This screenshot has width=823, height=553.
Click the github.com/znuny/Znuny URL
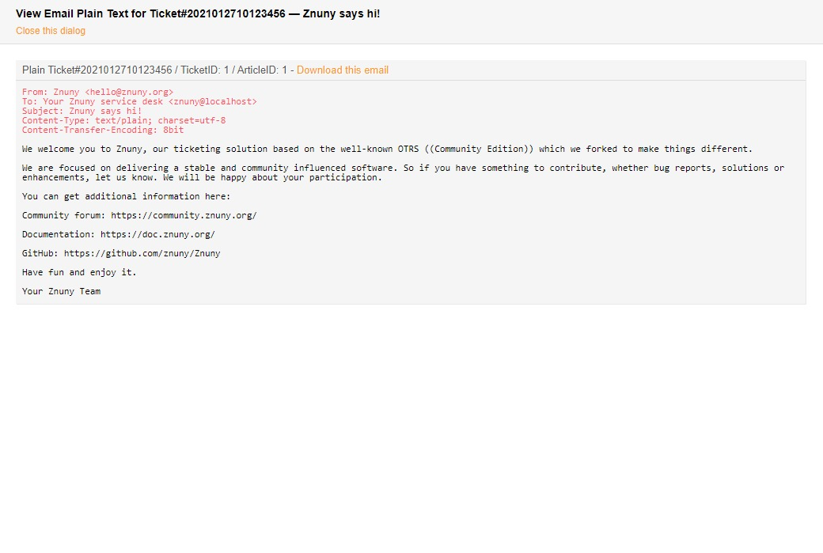(142, 253)
